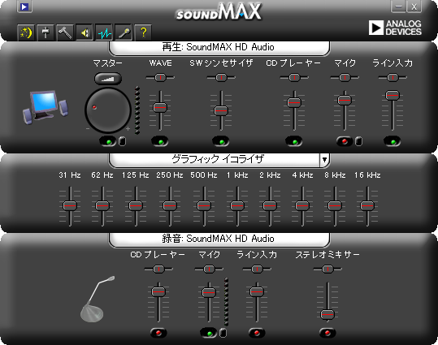Click the 31 Hz equalizer slider
This screenshot has height=345, width=438.
[70, 206]
